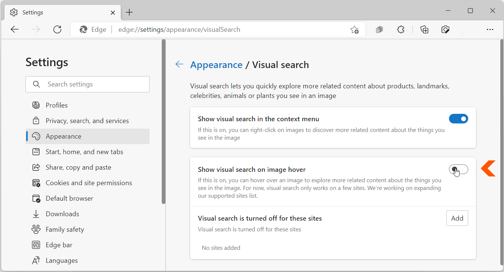Open Cookies and site permissions
The image size is (504, 272).
88,183
